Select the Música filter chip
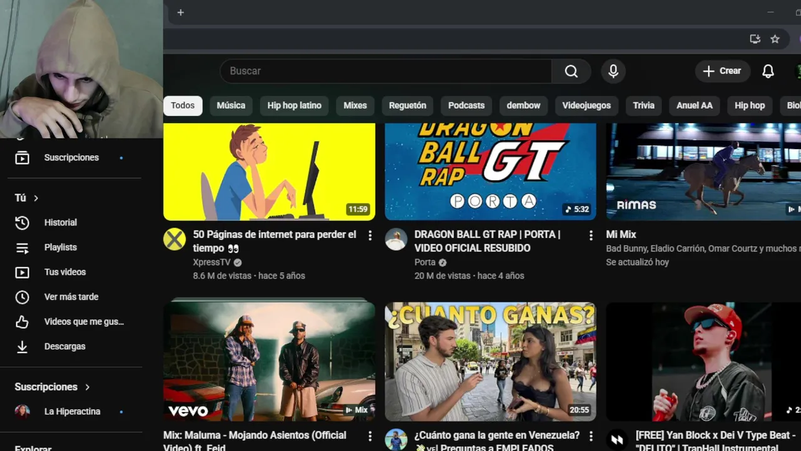Viewport: 801px width, 451px height. (231, 105)
